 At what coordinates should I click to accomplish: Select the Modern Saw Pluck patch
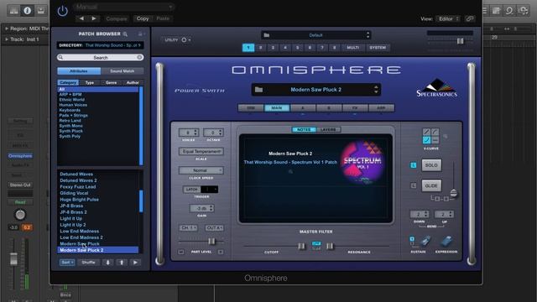[80, 244]
